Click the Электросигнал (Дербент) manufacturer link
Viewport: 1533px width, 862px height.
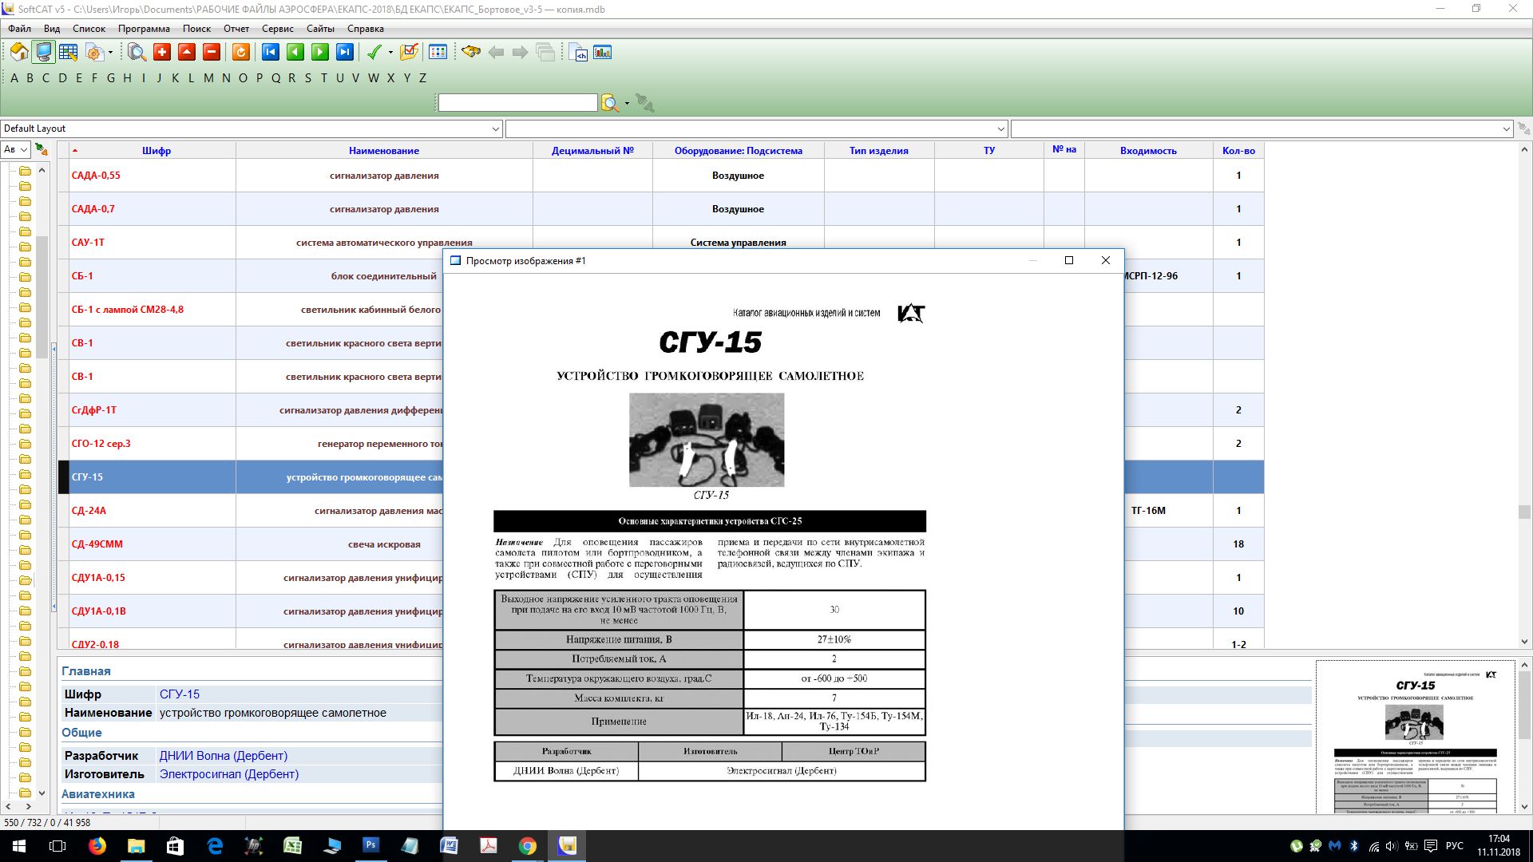229,774
